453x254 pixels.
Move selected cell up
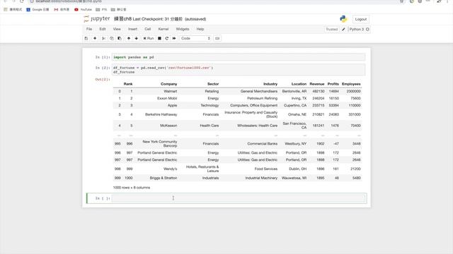(x=129, y=38)
